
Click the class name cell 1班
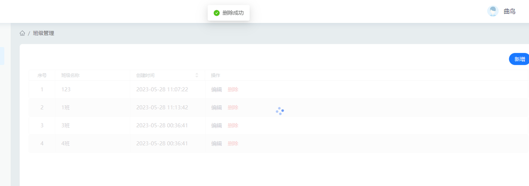(93, 107)
